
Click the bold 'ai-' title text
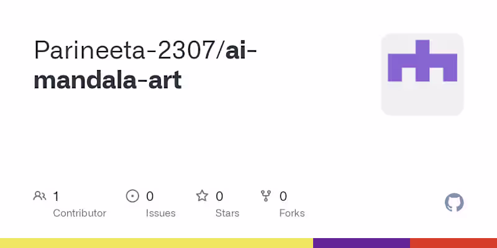(x=241, y=51)
